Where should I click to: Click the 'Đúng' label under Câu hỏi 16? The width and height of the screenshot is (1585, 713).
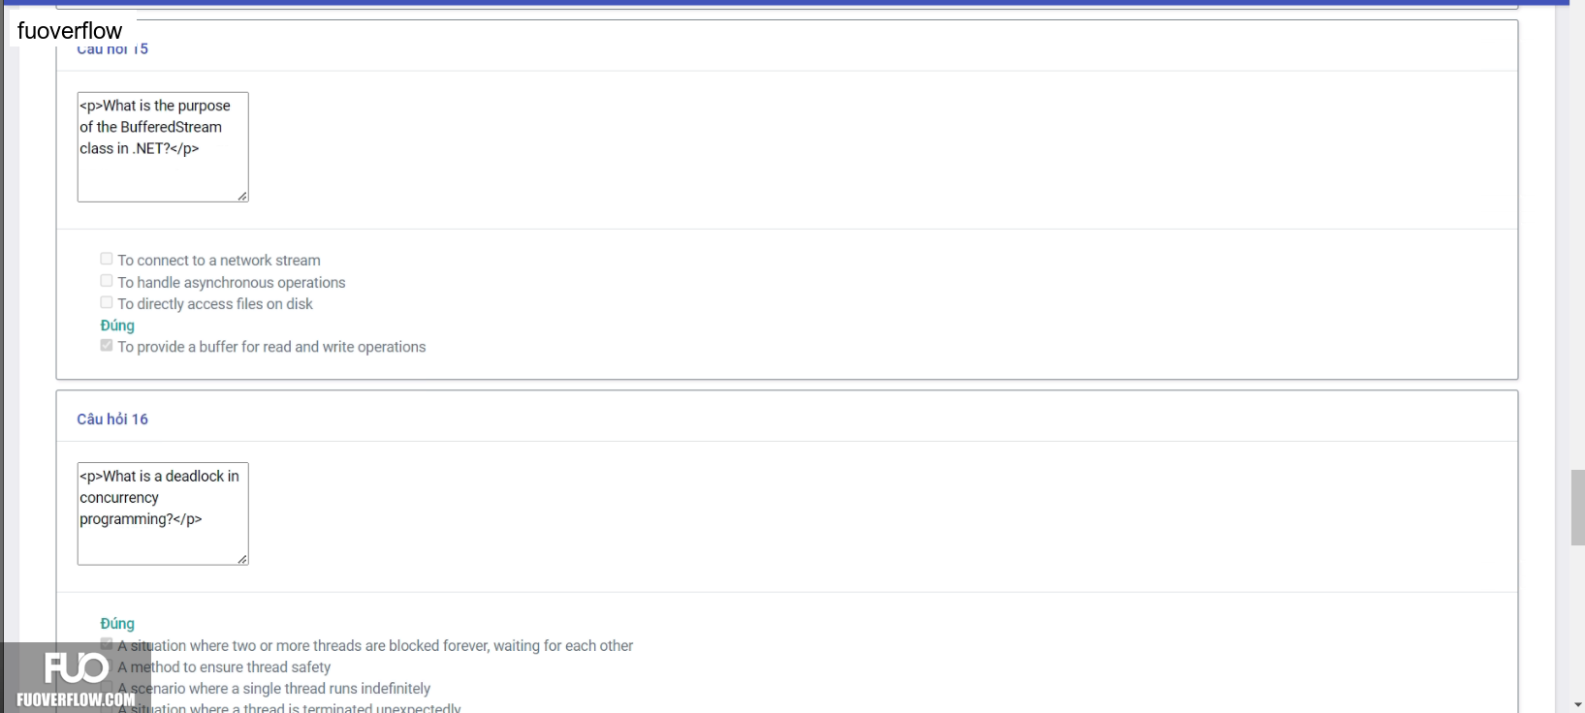117,624
